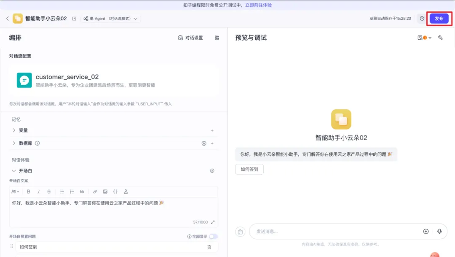Image resolution: width=455 pixels, height=257 pixels.
Task: Open the version history clock icon
Action: click(x=422, y=19)
